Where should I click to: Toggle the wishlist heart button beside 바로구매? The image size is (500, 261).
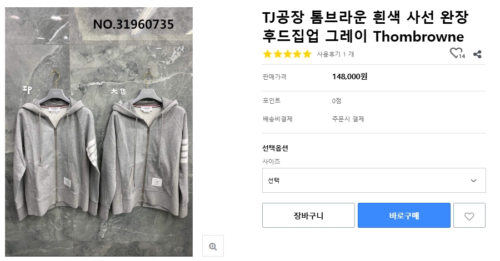pos(469,216)
